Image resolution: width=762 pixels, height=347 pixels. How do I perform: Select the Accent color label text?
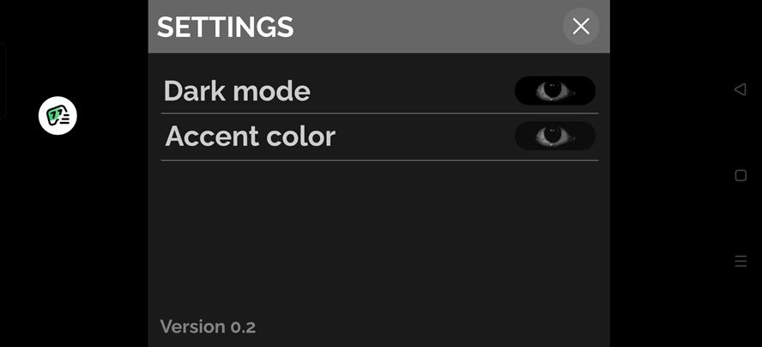(x=251, y=137)
